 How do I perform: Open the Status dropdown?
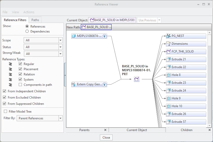click(61, 47)
